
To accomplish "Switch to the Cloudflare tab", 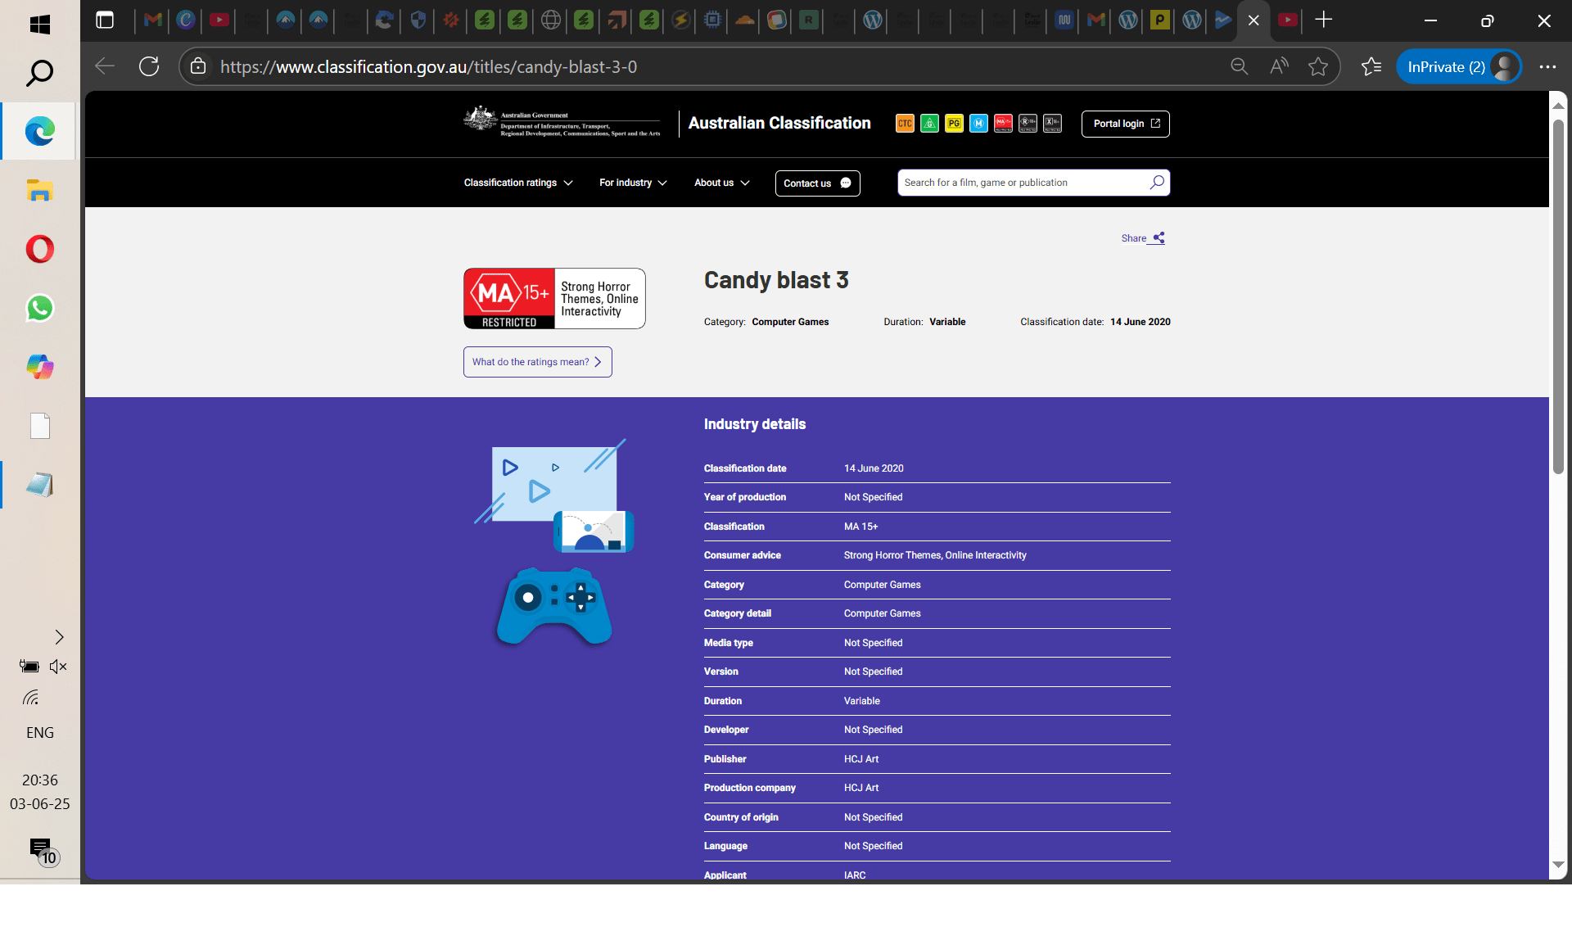I will click(x=744, y=20).
